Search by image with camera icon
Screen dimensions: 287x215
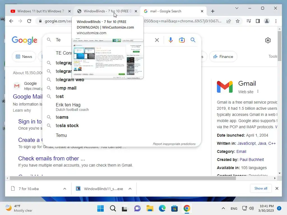point(182,40)
